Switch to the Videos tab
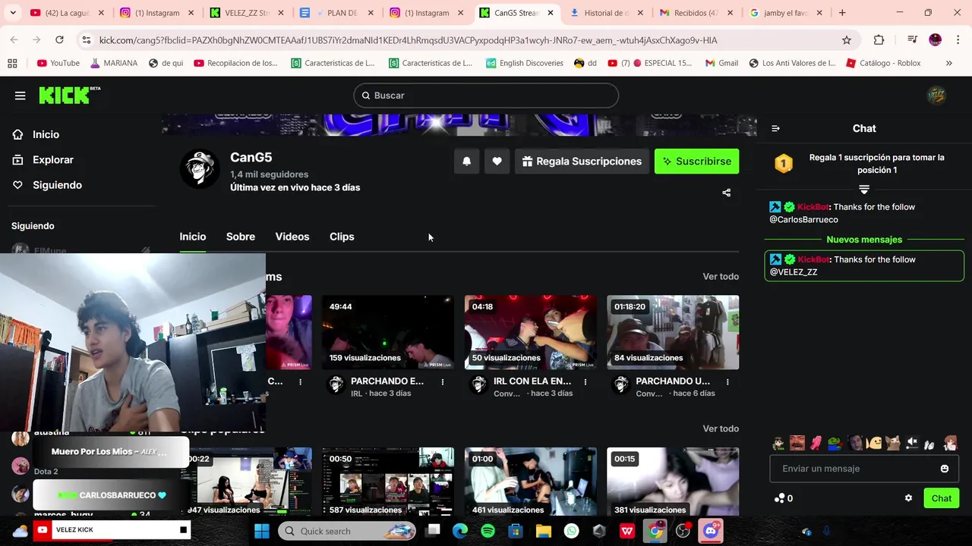Viewport: 972px width, 546px height. click(x=292, y=237)
